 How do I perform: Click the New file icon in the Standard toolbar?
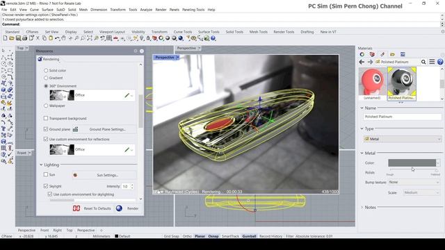coord(5,38)
